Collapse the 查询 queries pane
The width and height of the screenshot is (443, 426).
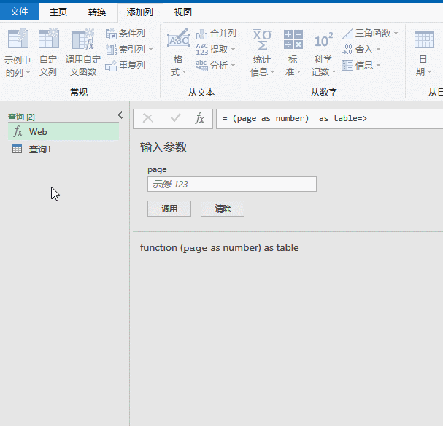tap(120, 115)
